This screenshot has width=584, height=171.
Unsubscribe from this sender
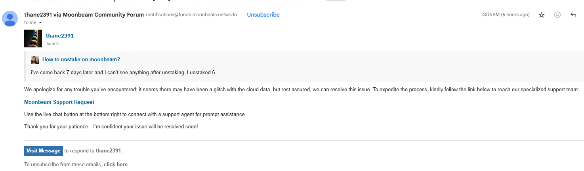click(263, 15)
